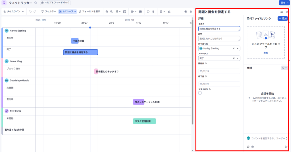Open the comments speech bubble icon in toolbar
Image resolution: width=291 pixels, height=152 pixels.
pyautogui.click(x=148, y=12)
